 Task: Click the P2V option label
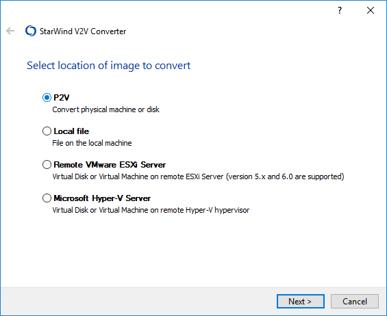(x=62, y=98)
